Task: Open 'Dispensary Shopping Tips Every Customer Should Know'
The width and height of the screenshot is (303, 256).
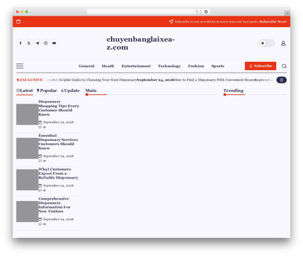Action: click(59, 108)
